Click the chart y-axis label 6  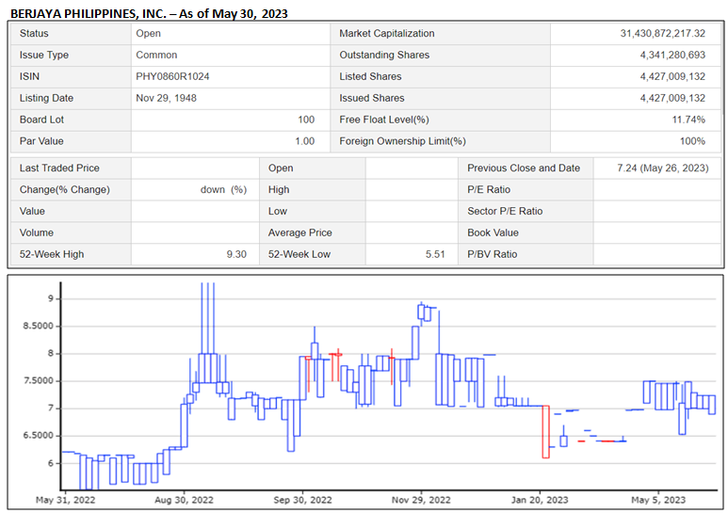[x=51, y=463]
